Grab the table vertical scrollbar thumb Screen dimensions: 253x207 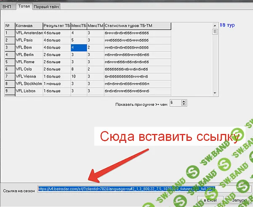click(215, 32)
